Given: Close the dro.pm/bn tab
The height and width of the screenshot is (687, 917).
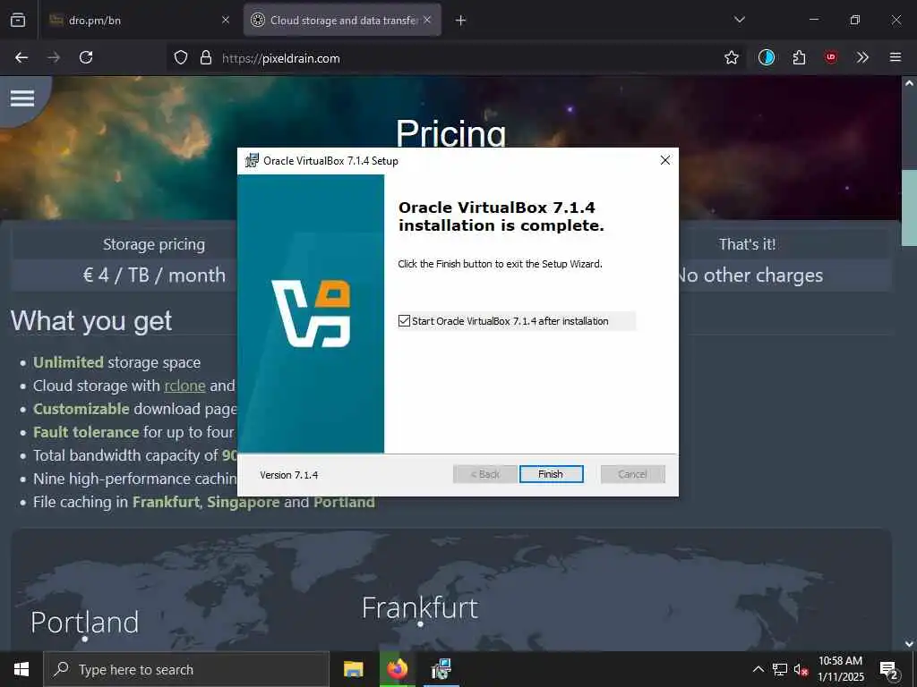Looking at the screenshot, I should coord(225,21).
